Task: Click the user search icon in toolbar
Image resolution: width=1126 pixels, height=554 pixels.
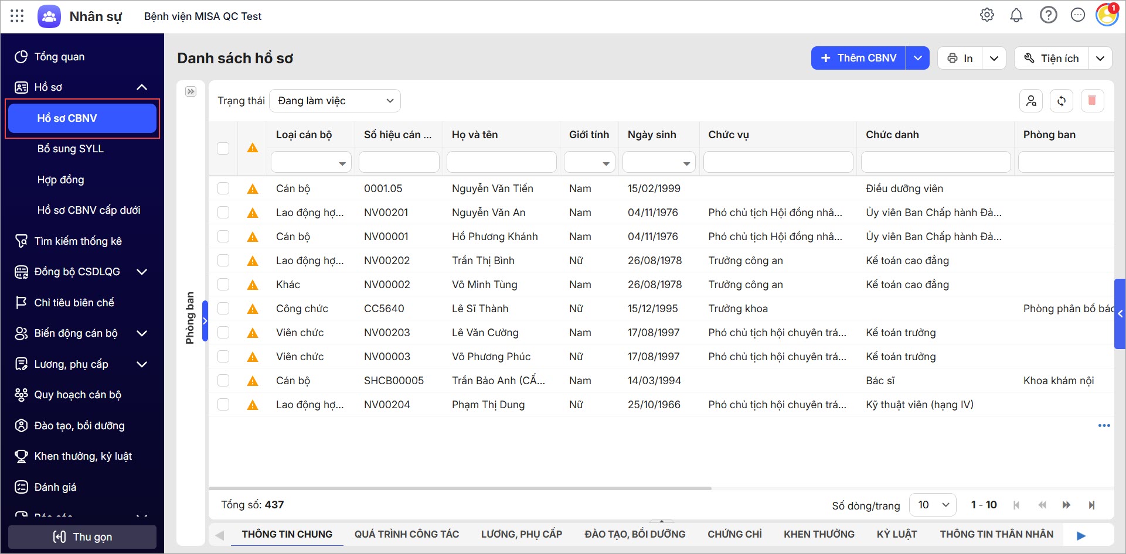Action: [x=1031, y=101]
